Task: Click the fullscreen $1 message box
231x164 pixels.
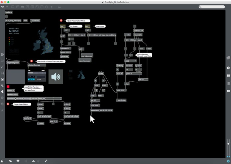Action: point(65,48)
